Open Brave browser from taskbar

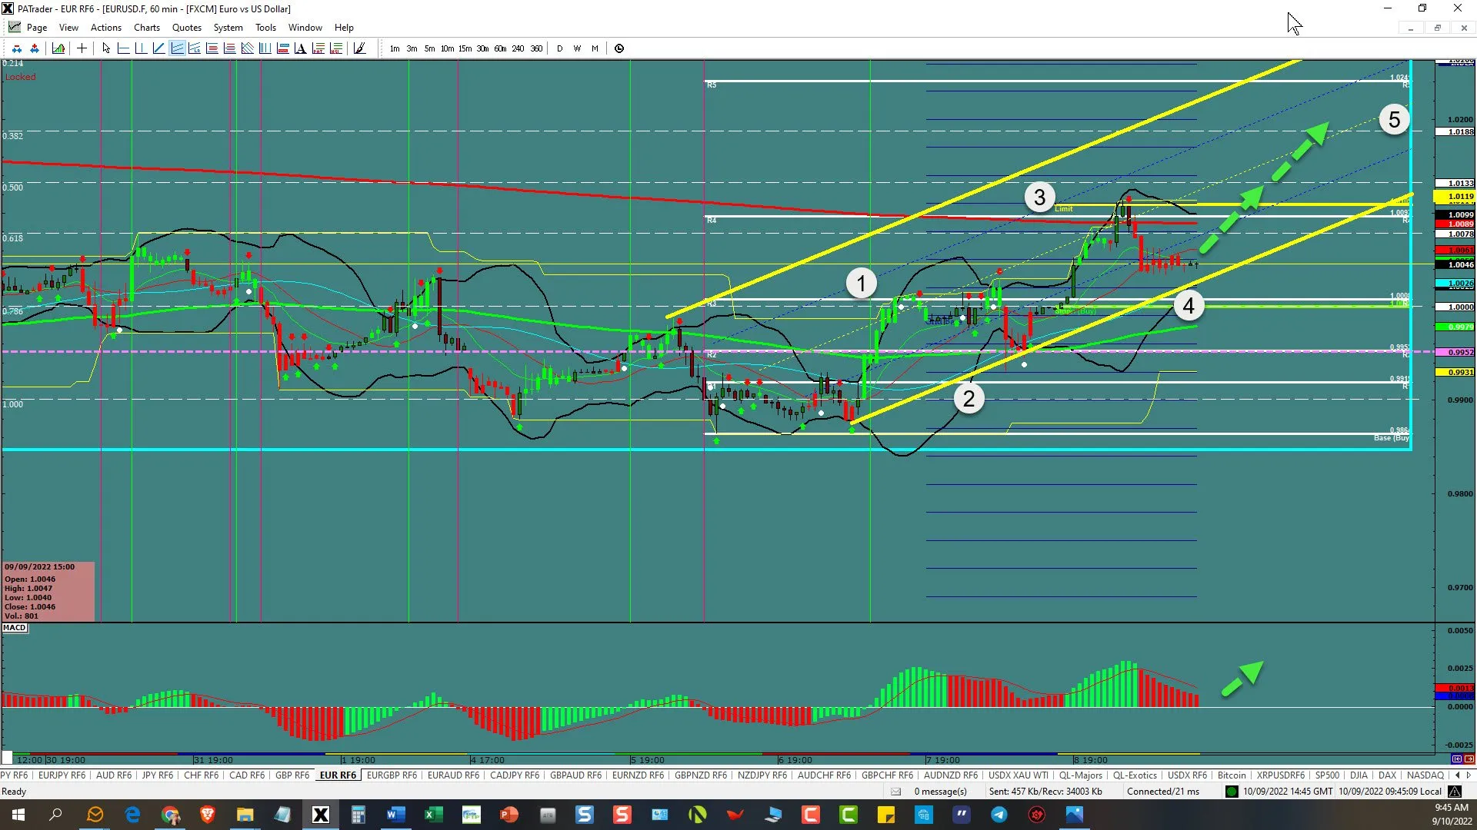pos(208,815)
